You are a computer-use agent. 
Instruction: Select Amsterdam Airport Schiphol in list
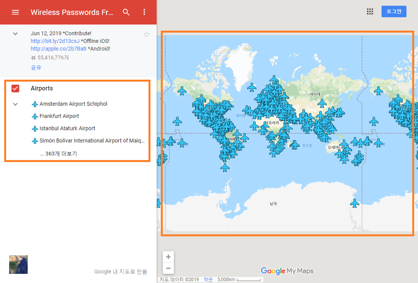[73, 104]
